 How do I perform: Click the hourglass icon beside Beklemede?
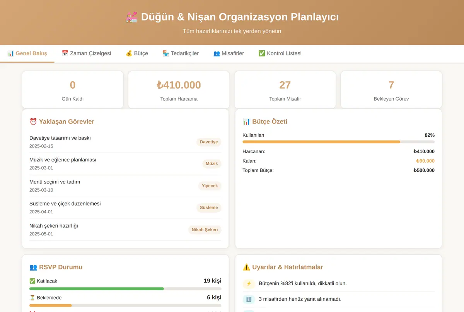tap(32, 298)
